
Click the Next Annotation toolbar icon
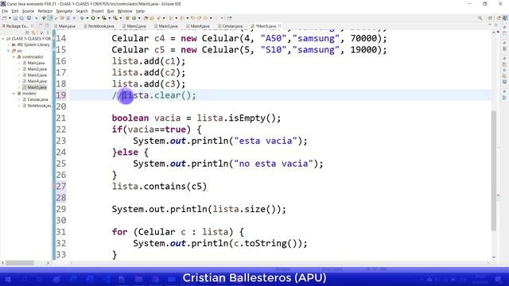point(171,18)
